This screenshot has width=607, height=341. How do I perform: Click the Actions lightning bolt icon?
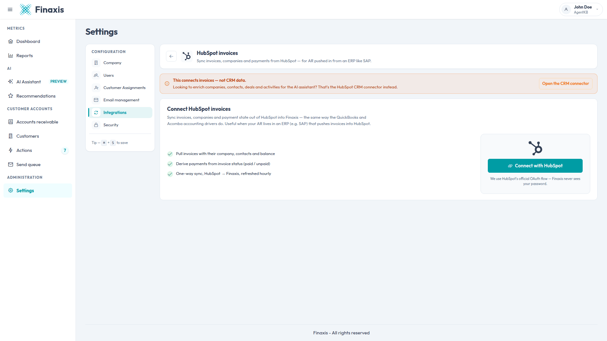11,150
